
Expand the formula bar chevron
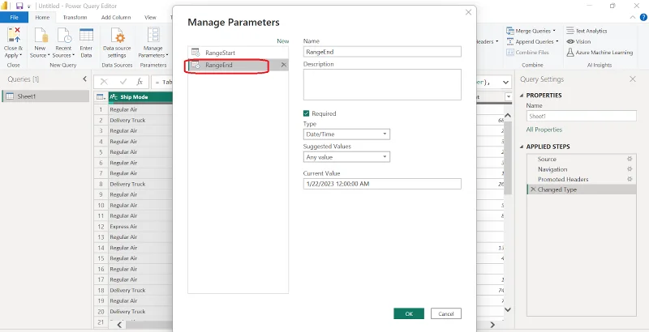click(x=505, y=82)
